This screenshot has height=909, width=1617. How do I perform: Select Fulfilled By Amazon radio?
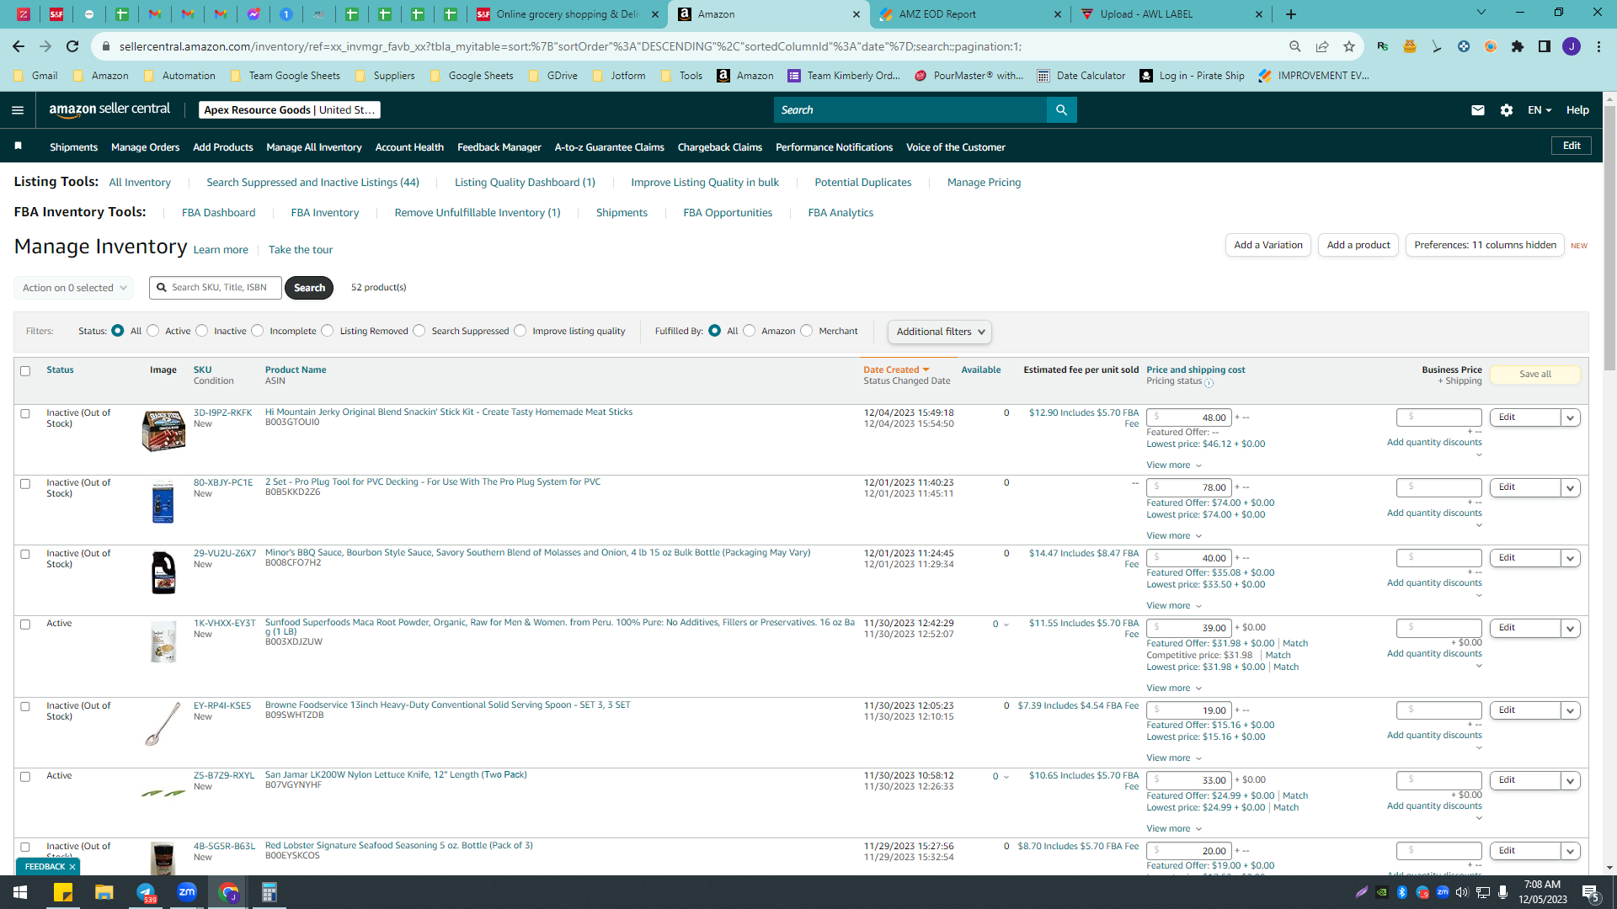750,331
